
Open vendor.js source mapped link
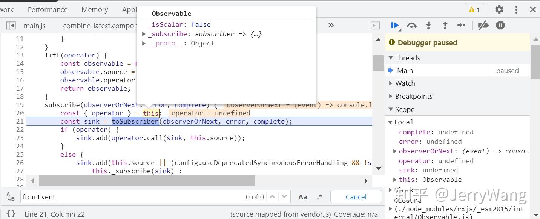coord(314,214)
